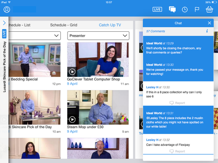Open the chat bubbles icon
The height and width of the screenshot is (163, 218).
coord(172,10)
